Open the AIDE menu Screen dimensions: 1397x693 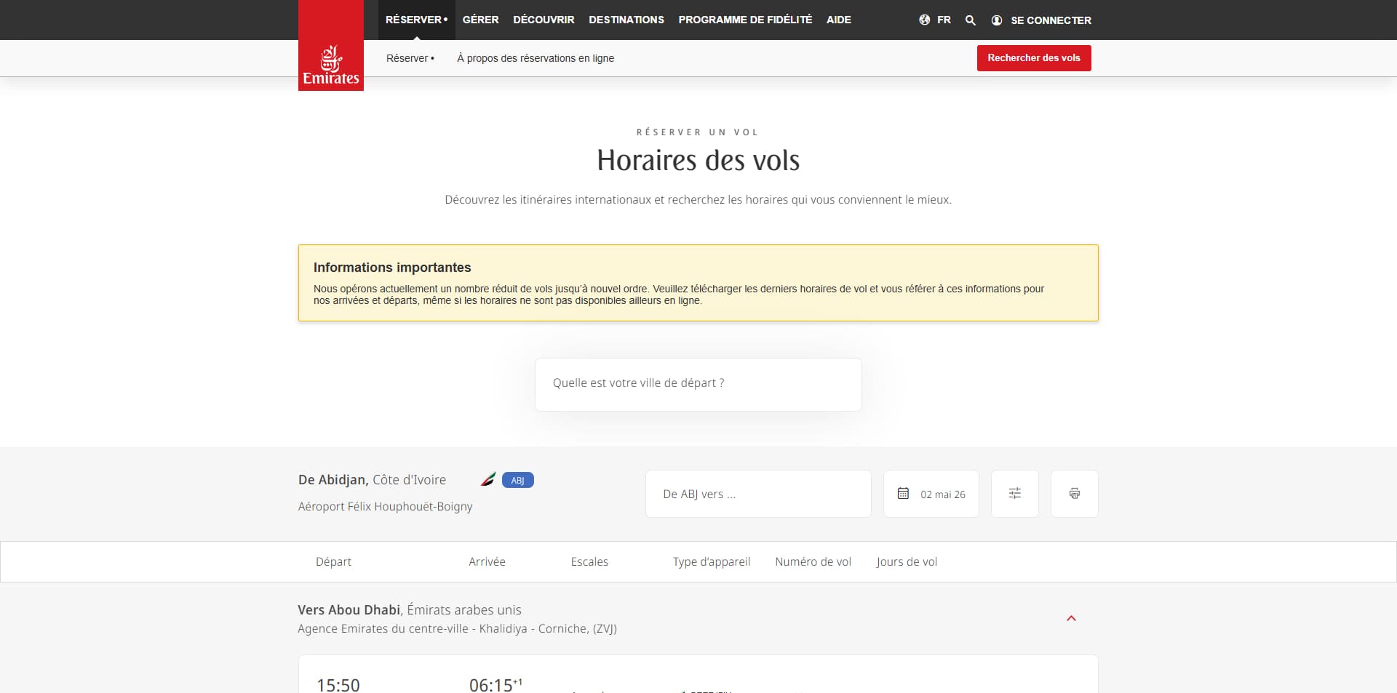(x=838, y=20)
